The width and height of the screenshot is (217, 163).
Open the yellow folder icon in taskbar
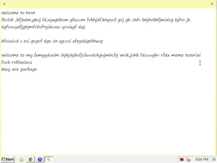(x=21, y=159)
